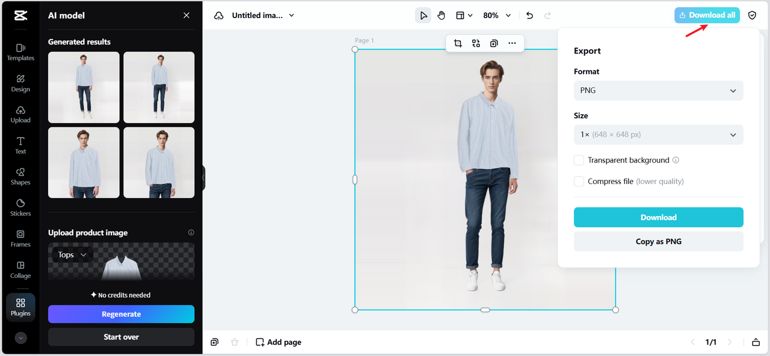
Task: Click the Transparent background info icon
Action: (x=676, y=161)
